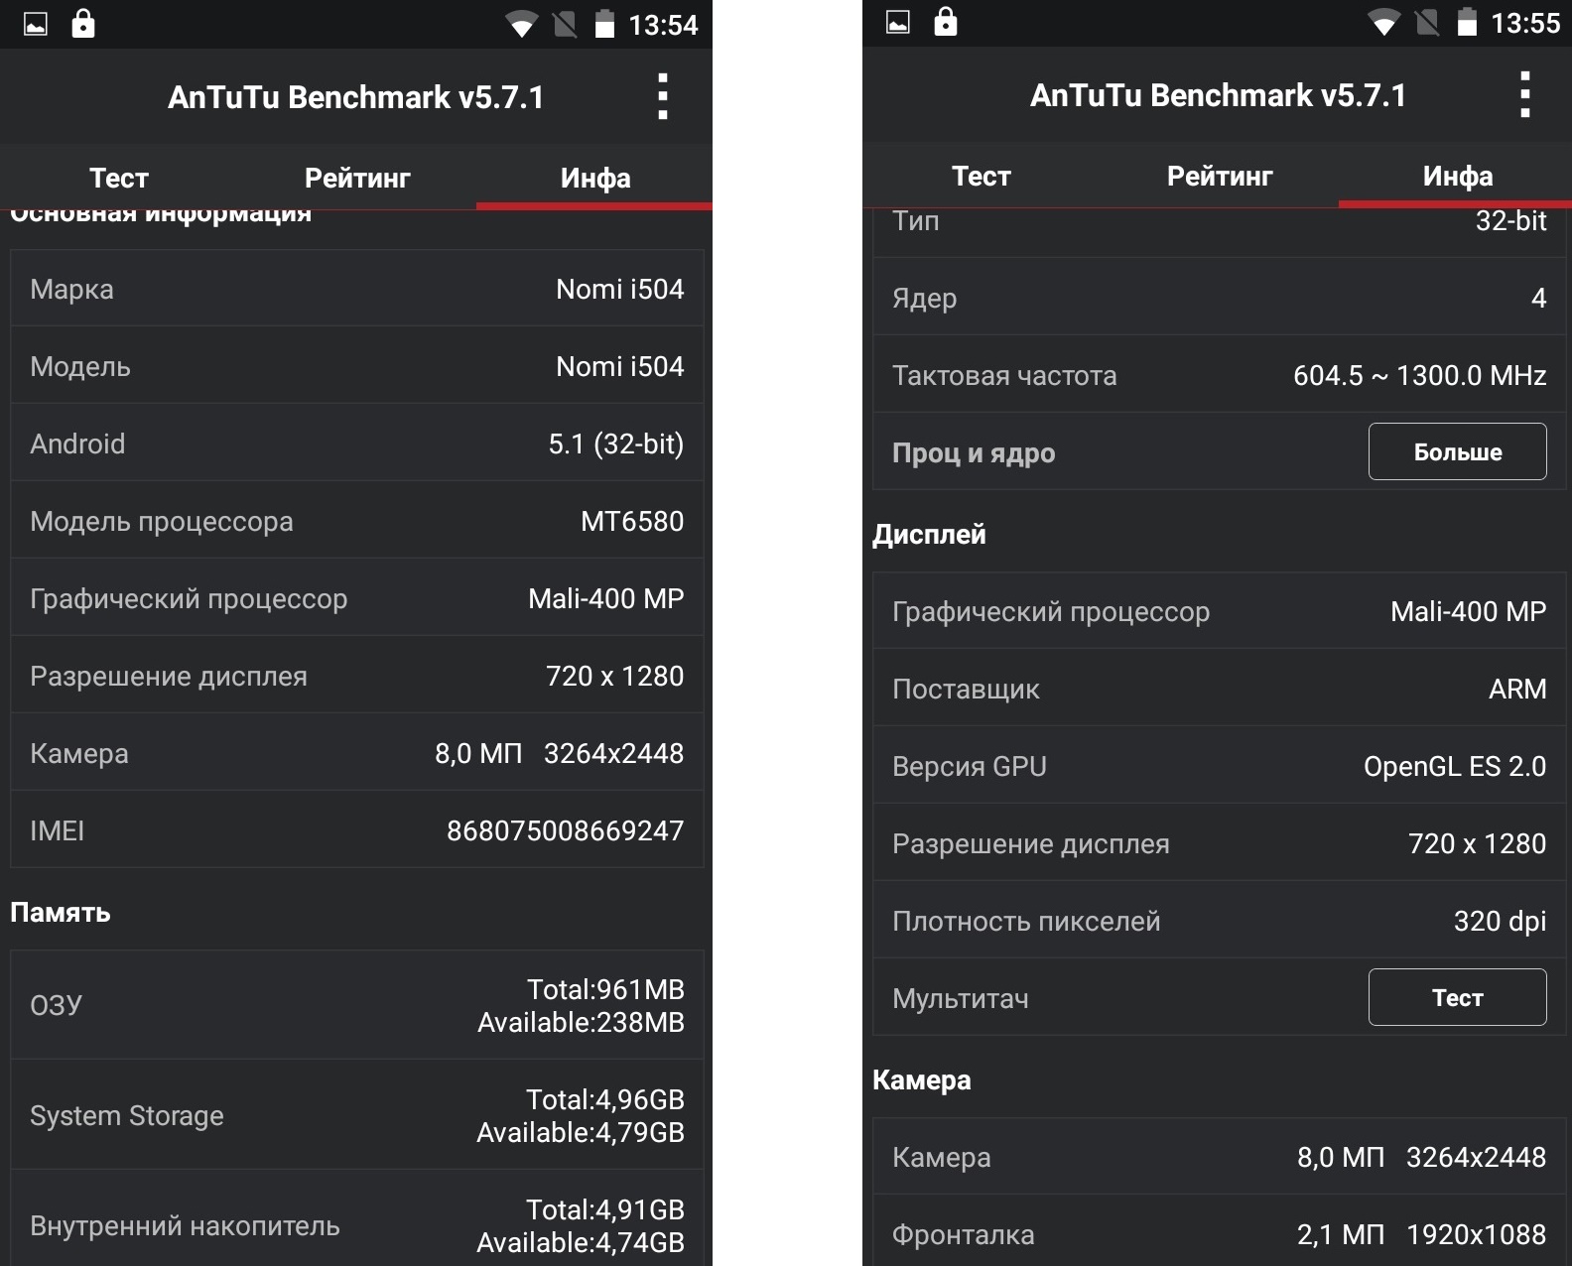
Task: Select the IMEI row
Action: pyautogui.click(x=357, y=830)
